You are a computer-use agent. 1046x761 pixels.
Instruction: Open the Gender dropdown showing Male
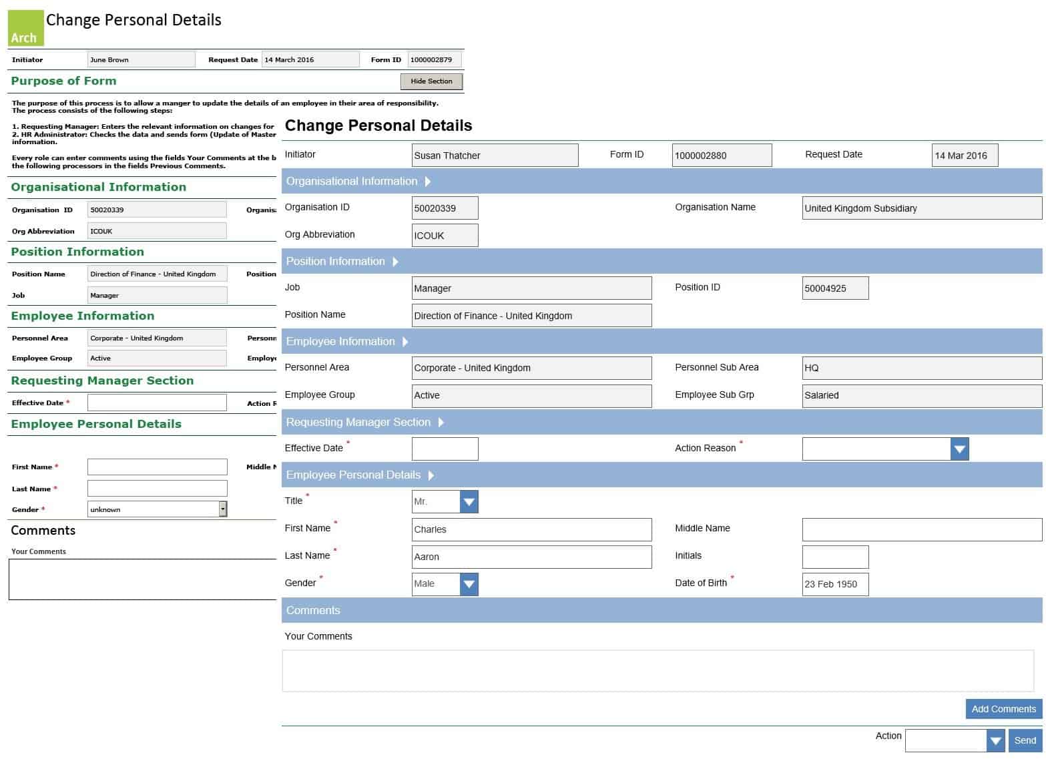[469, 584]
